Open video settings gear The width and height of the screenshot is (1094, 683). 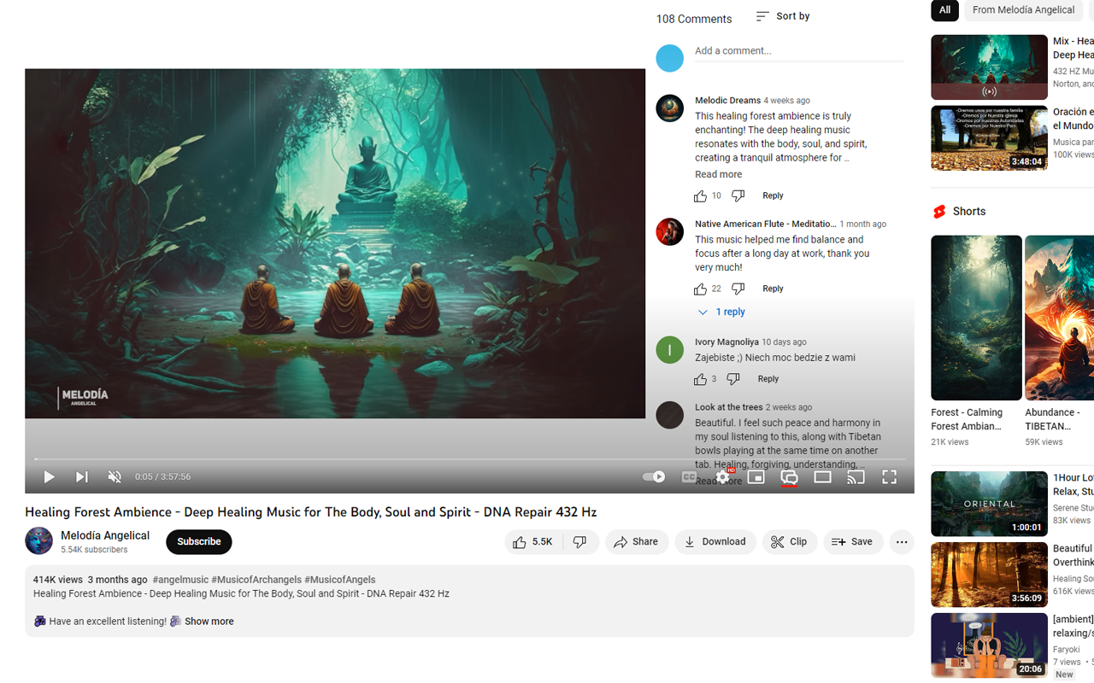722,476
